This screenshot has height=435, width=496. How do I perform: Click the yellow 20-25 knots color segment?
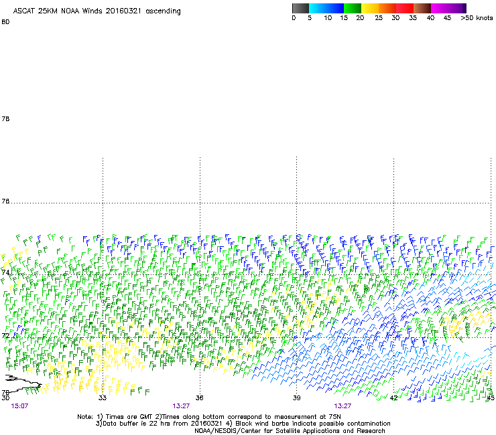tap(370, 8)
